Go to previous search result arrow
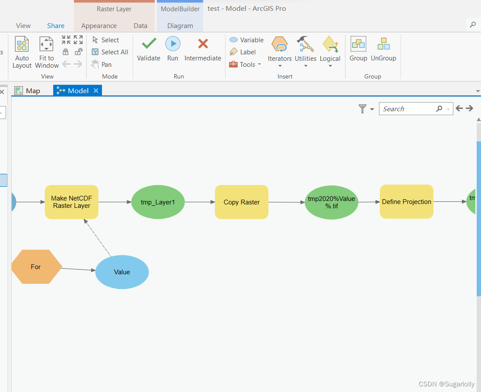Image resolution: width=481 pixels, height=392 pixels. 459,108
